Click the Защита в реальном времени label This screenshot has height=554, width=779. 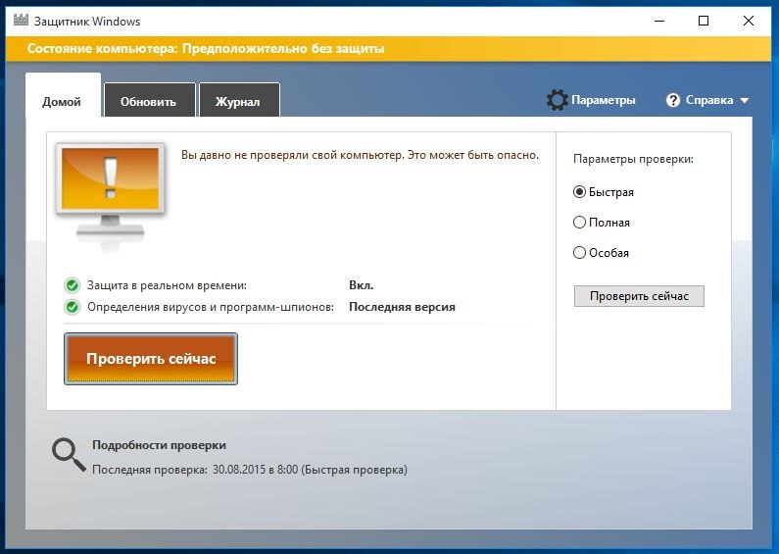[x=167, y=285]
